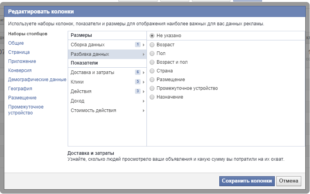The width and height of the screenshot is (310, 194).
Task: Open the 'Доход' metrics category
Action: pyautogui.click(x=107, y=101)
